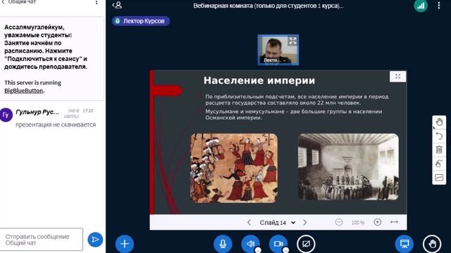Viewport: 451px width, 253px height.
Task: Click the Гу user avatar in chat
Action: (6, 115)
